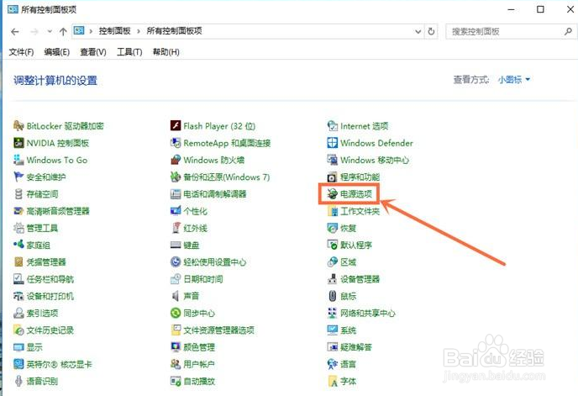Click the 红外线 icon

tap(176, 228)
